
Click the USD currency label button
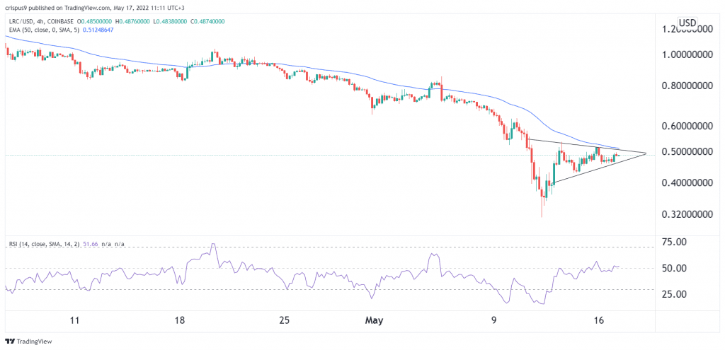coord(688,22)
